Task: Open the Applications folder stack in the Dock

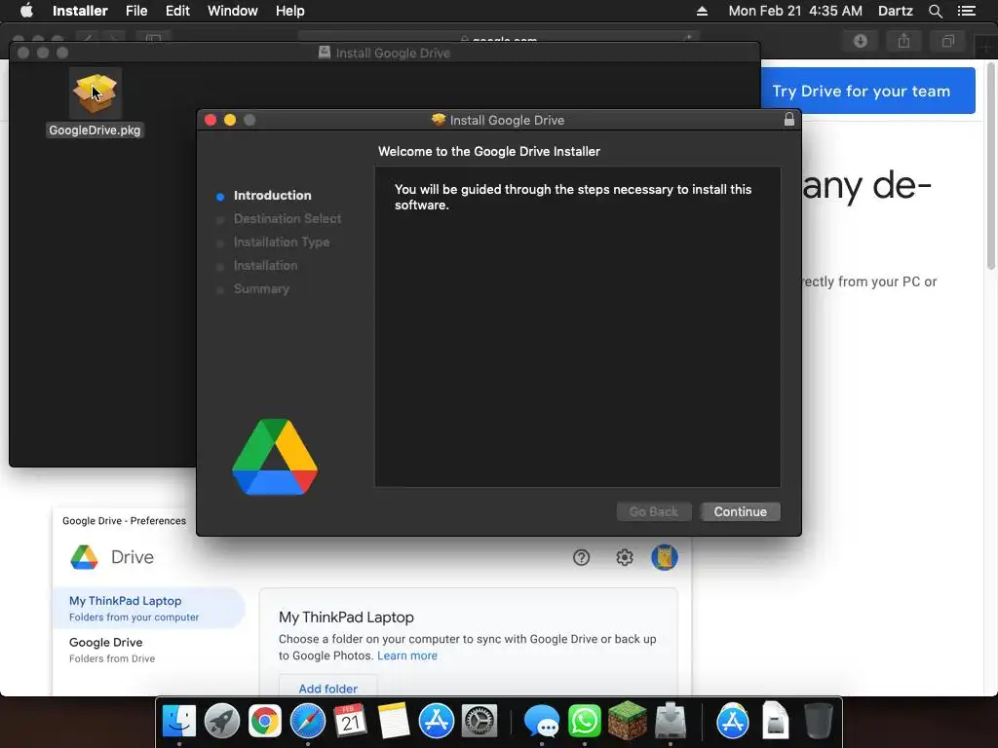Action: pyautogui.click(x=733, y=721)
